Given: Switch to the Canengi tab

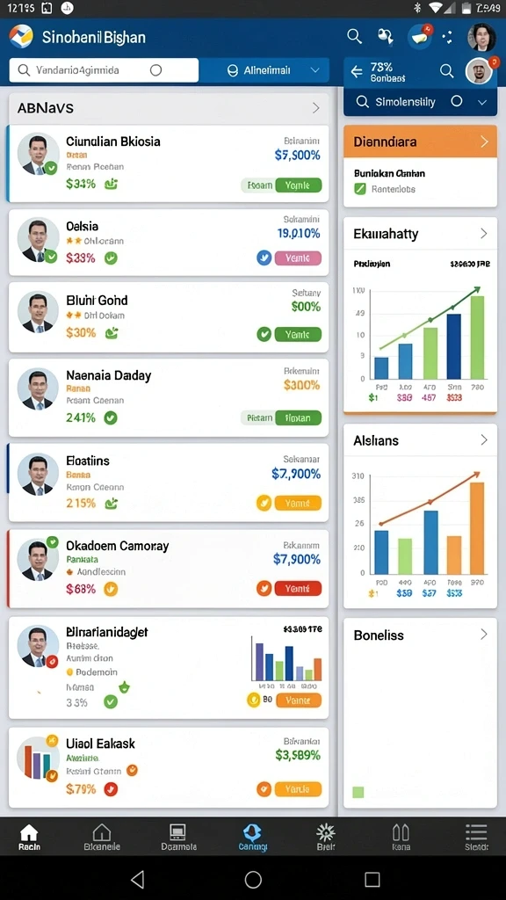Looking at the screenshot, I should click(x=252, y=837).
